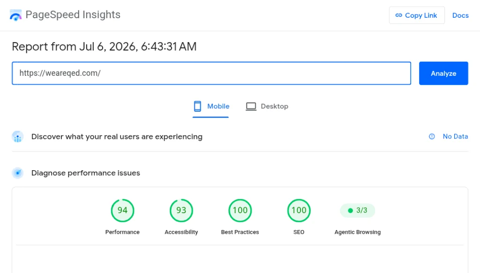The image size is (480, 273).
Task: Click the Diagnose performance issues icon
Action: pyautogui.click(x=18, y=173)
